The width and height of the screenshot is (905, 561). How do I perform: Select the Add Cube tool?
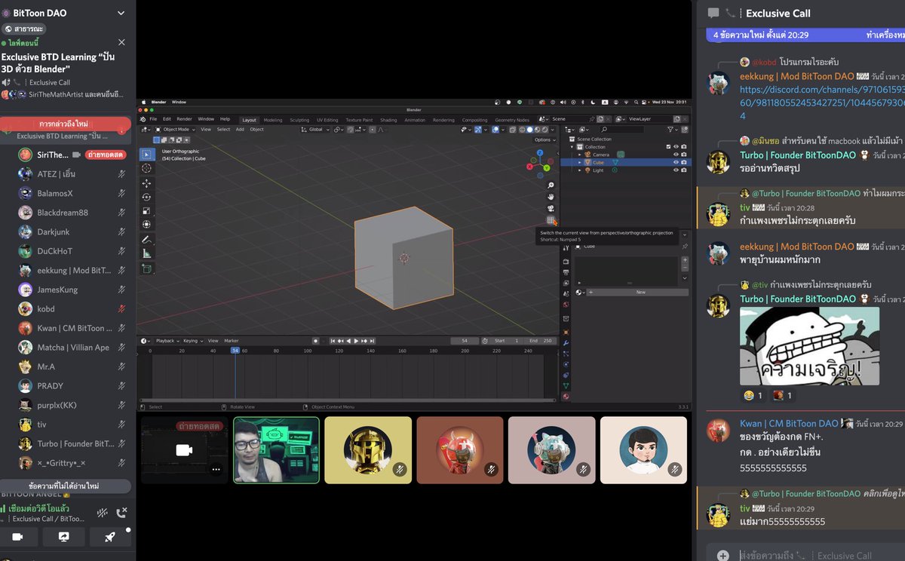tap(147, 268)
